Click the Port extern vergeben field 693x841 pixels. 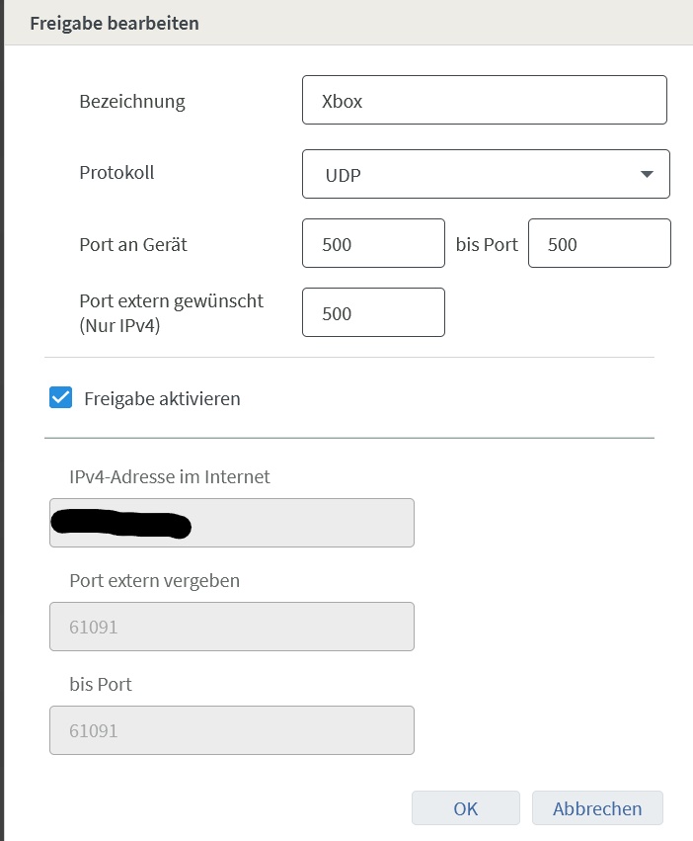[x=231, y=627]
